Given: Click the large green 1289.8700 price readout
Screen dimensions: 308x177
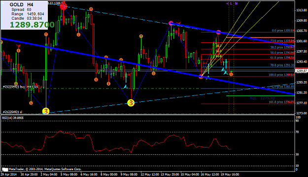Looking at the screenshot, I should [x=32, y=25].
